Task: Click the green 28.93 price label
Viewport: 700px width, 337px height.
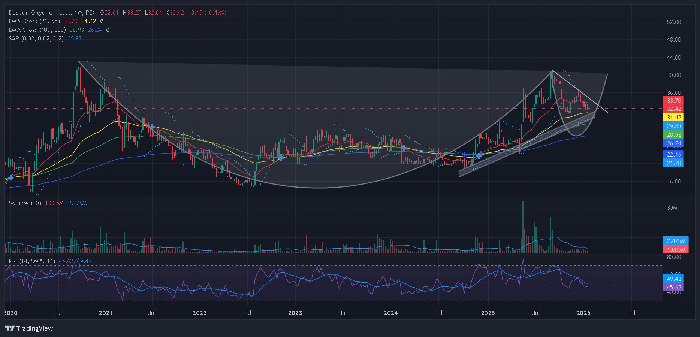Action: 673,135
